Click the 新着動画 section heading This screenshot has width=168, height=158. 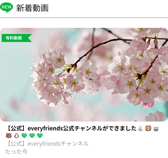pyautogui.click(x=32, y=8)
